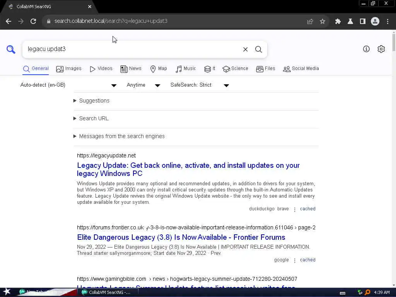Switch to the Music search tab
Image resolution: width=396 pixels, height=297 pixels.
[186, 69]
